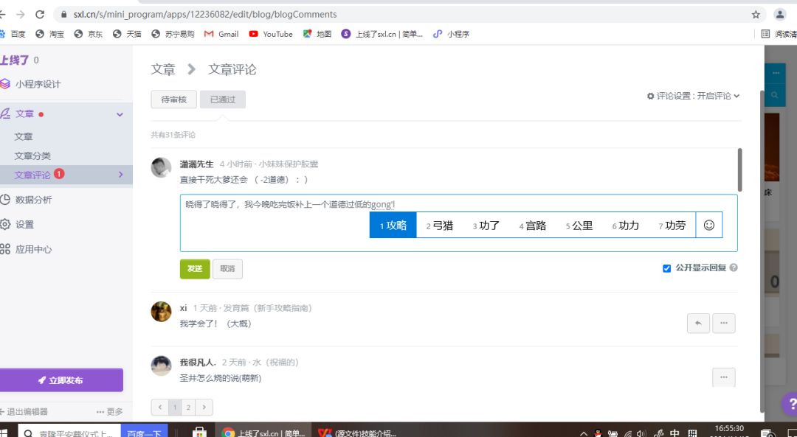This screenshot has height=437, width=797.
Task: Collapse the 文章 section in the sidebar
Action: (x=120, y=114)
